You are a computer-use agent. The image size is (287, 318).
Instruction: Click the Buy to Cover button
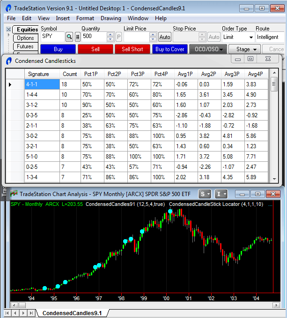point(170,49)
